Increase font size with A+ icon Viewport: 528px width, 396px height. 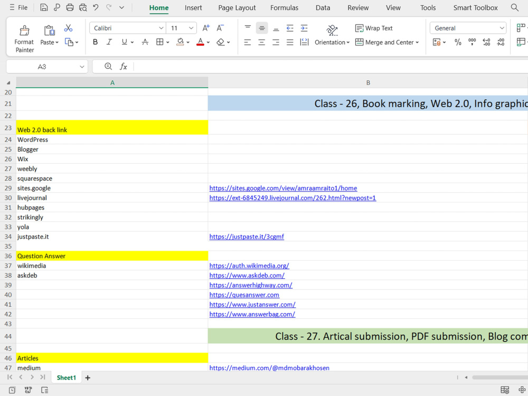(x=206, y=28)
